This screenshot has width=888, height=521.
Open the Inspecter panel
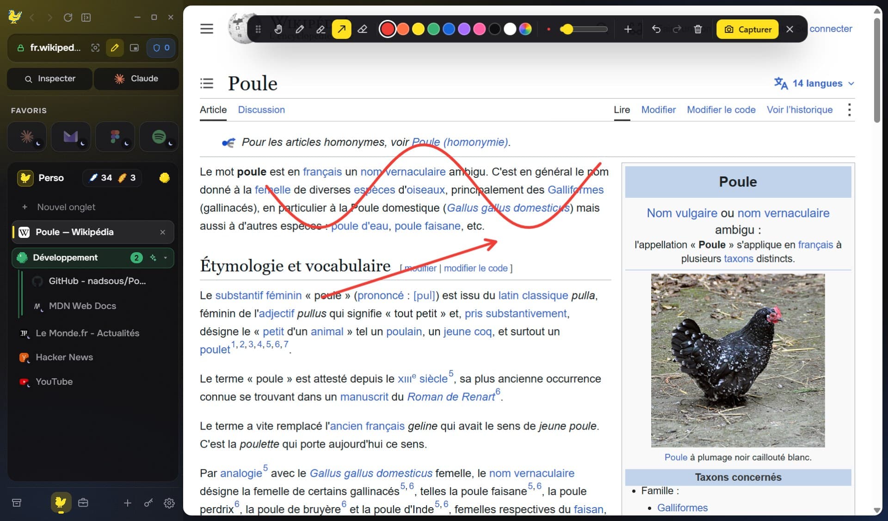pos(49,79)
